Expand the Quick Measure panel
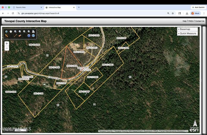The height and width of the screenshot is (135, 207). (188, 33)
